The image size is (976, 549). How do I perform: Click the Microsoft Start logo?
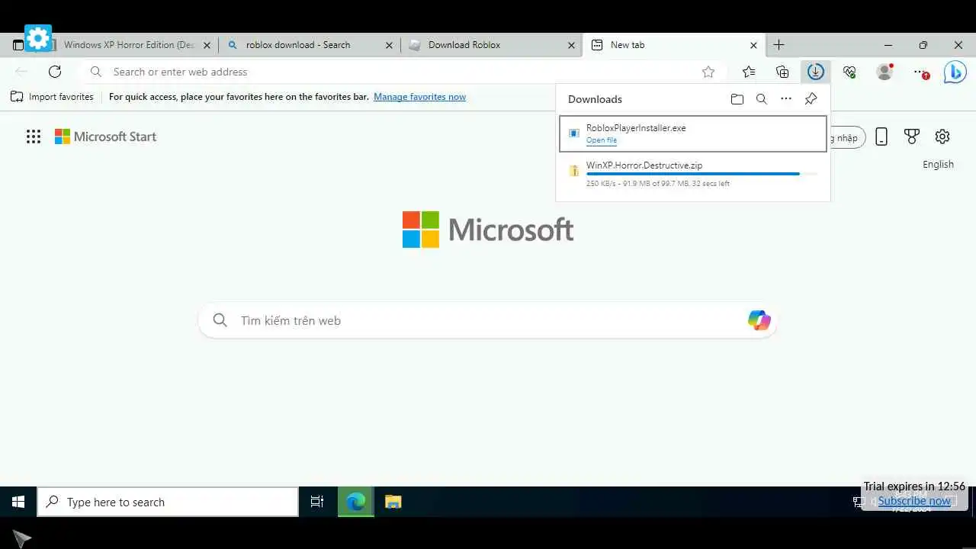[x=105, y=136]
